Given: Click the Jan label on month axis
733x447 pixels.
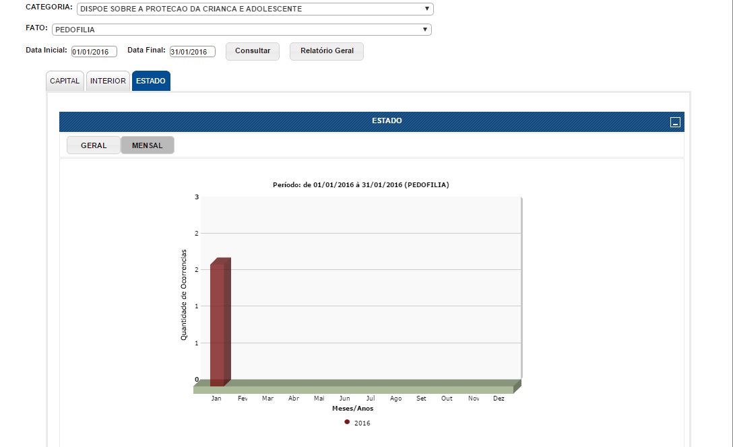Looking at the screenshot, I should [216, 399].
